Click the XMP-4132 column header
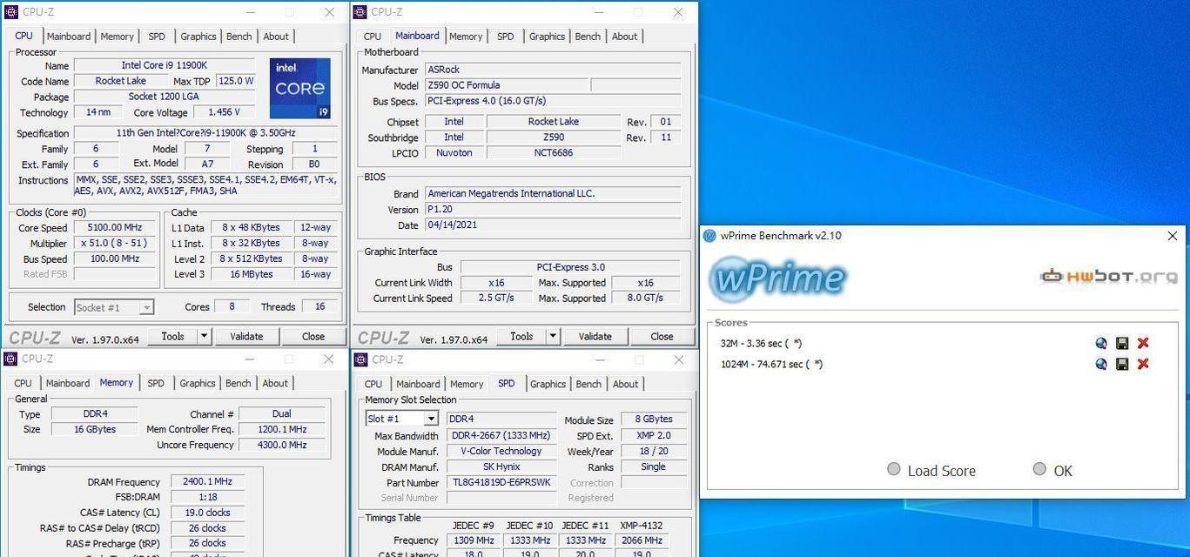 coord(640,525)
